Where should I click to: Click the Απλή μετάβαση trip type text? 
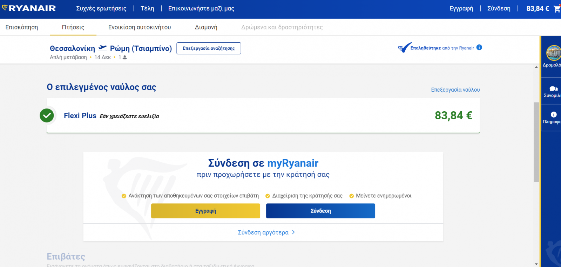(68, 57)
